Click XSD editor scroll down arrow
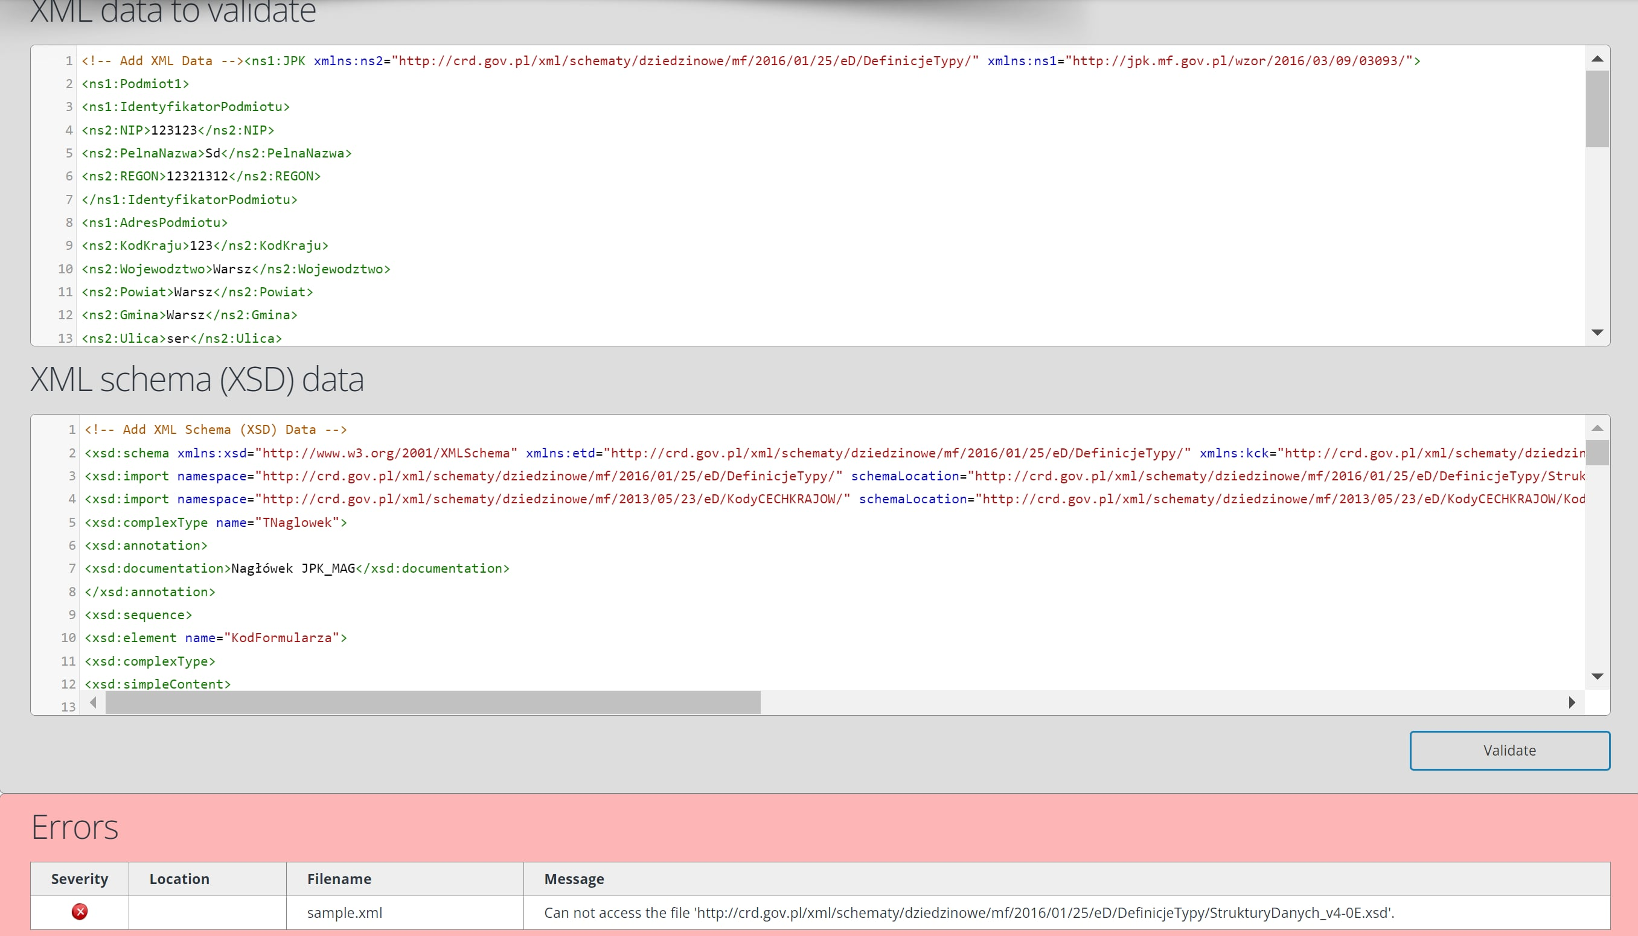The width and height of the screenshot is (1638, 936). [x=1597, y=677]
